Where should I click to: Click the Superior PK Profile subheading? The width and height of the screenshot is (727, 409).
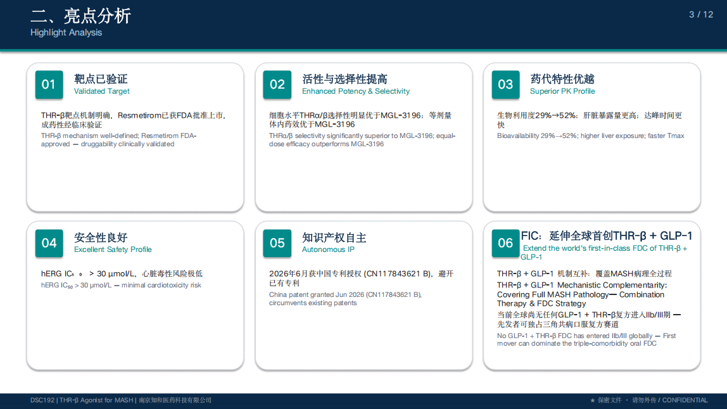click(562, 91)
